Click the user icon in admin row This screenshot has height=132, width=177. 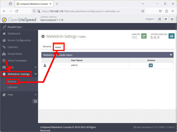click(45, 65)
